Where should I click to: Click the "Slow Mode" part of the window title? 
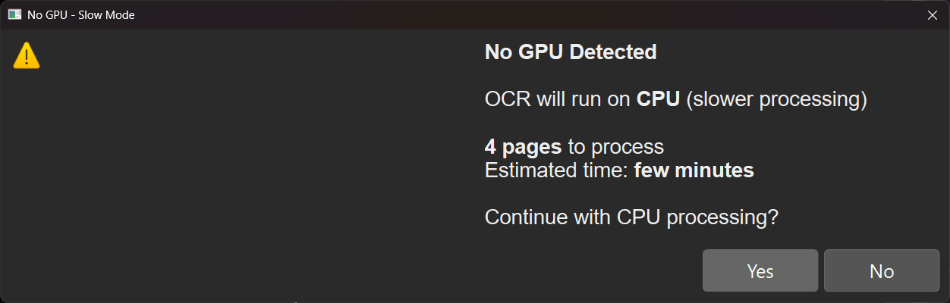[x=107, y=15]
